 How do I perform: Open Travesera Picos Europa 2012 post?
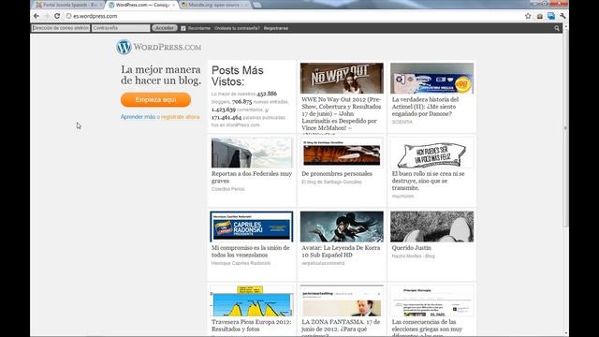click(x=252, y=326)
